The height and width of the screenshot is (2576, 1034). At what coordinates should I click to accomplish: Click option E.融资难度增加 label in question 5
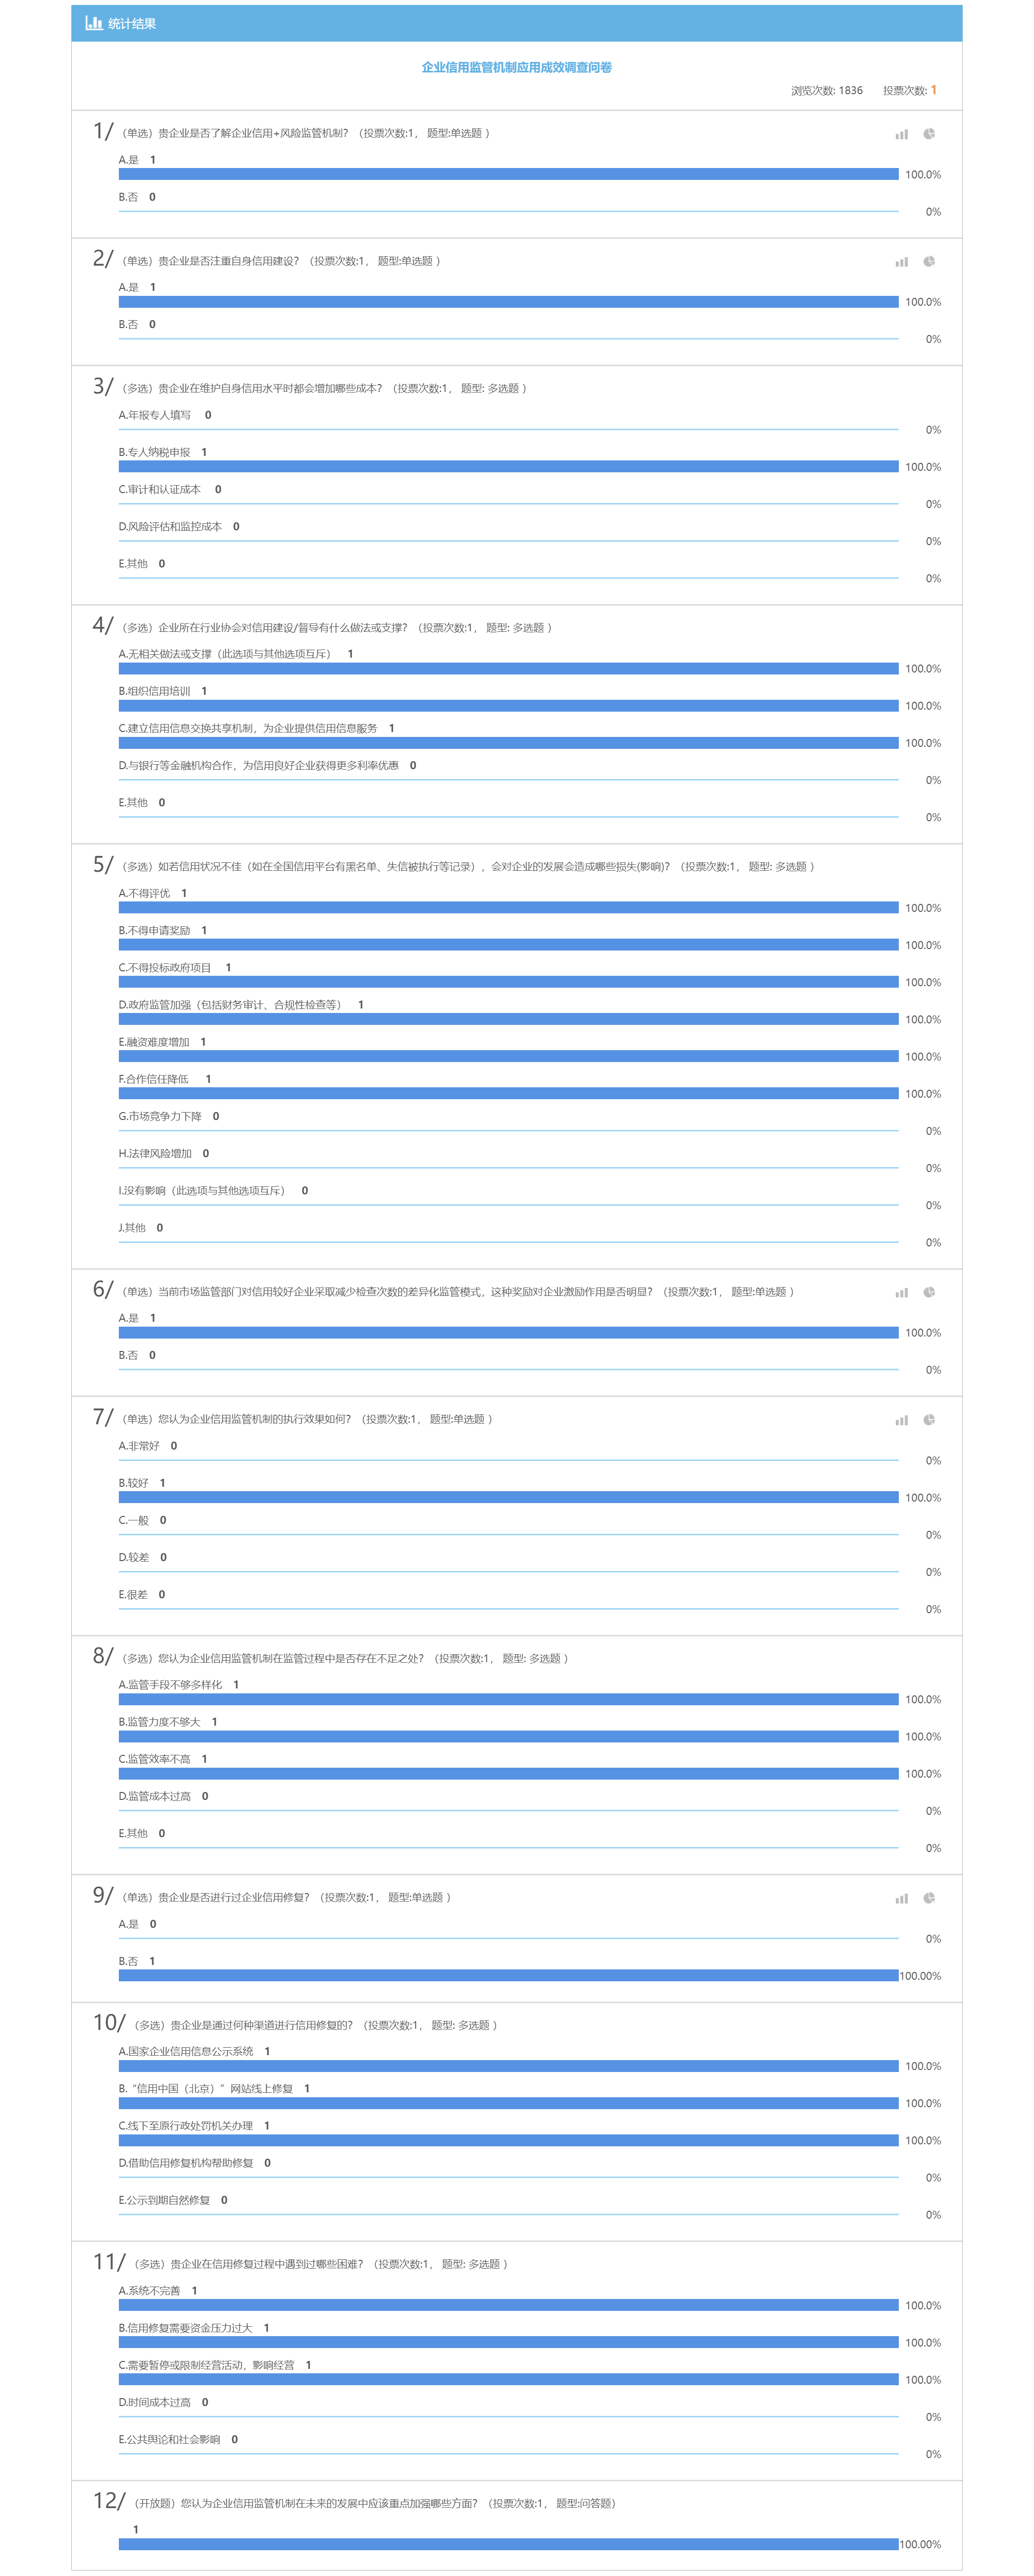(x=154, y=1042)
